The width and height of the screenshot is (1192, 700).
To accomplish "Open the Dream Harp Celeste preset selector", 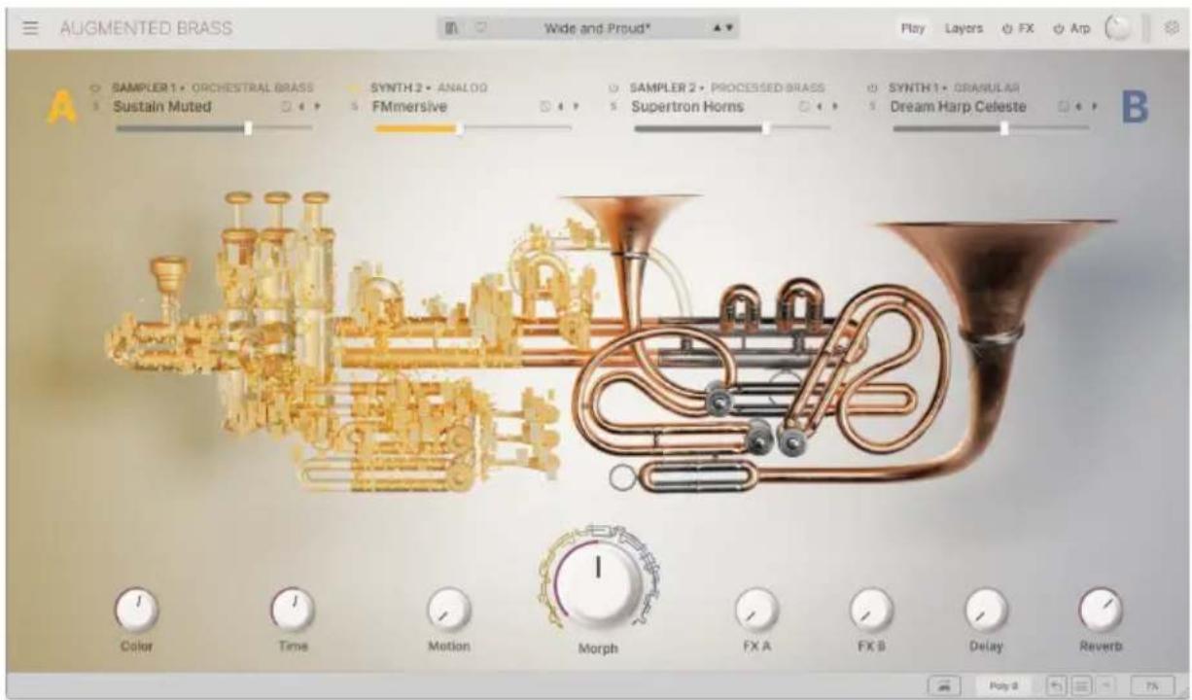I will point(958,106).
